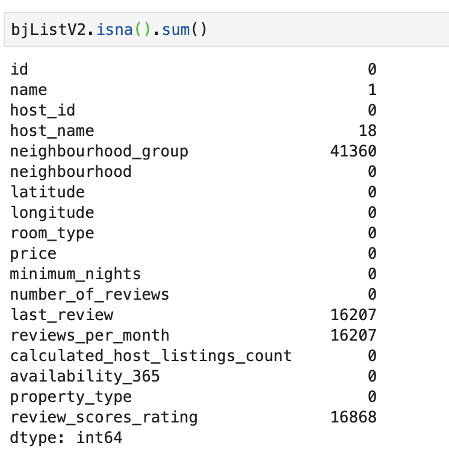Select the 'review_scores_rating' row label
The height and width of the screenshot is (467, 449).
pyautogui.click(x=104, y=418)
